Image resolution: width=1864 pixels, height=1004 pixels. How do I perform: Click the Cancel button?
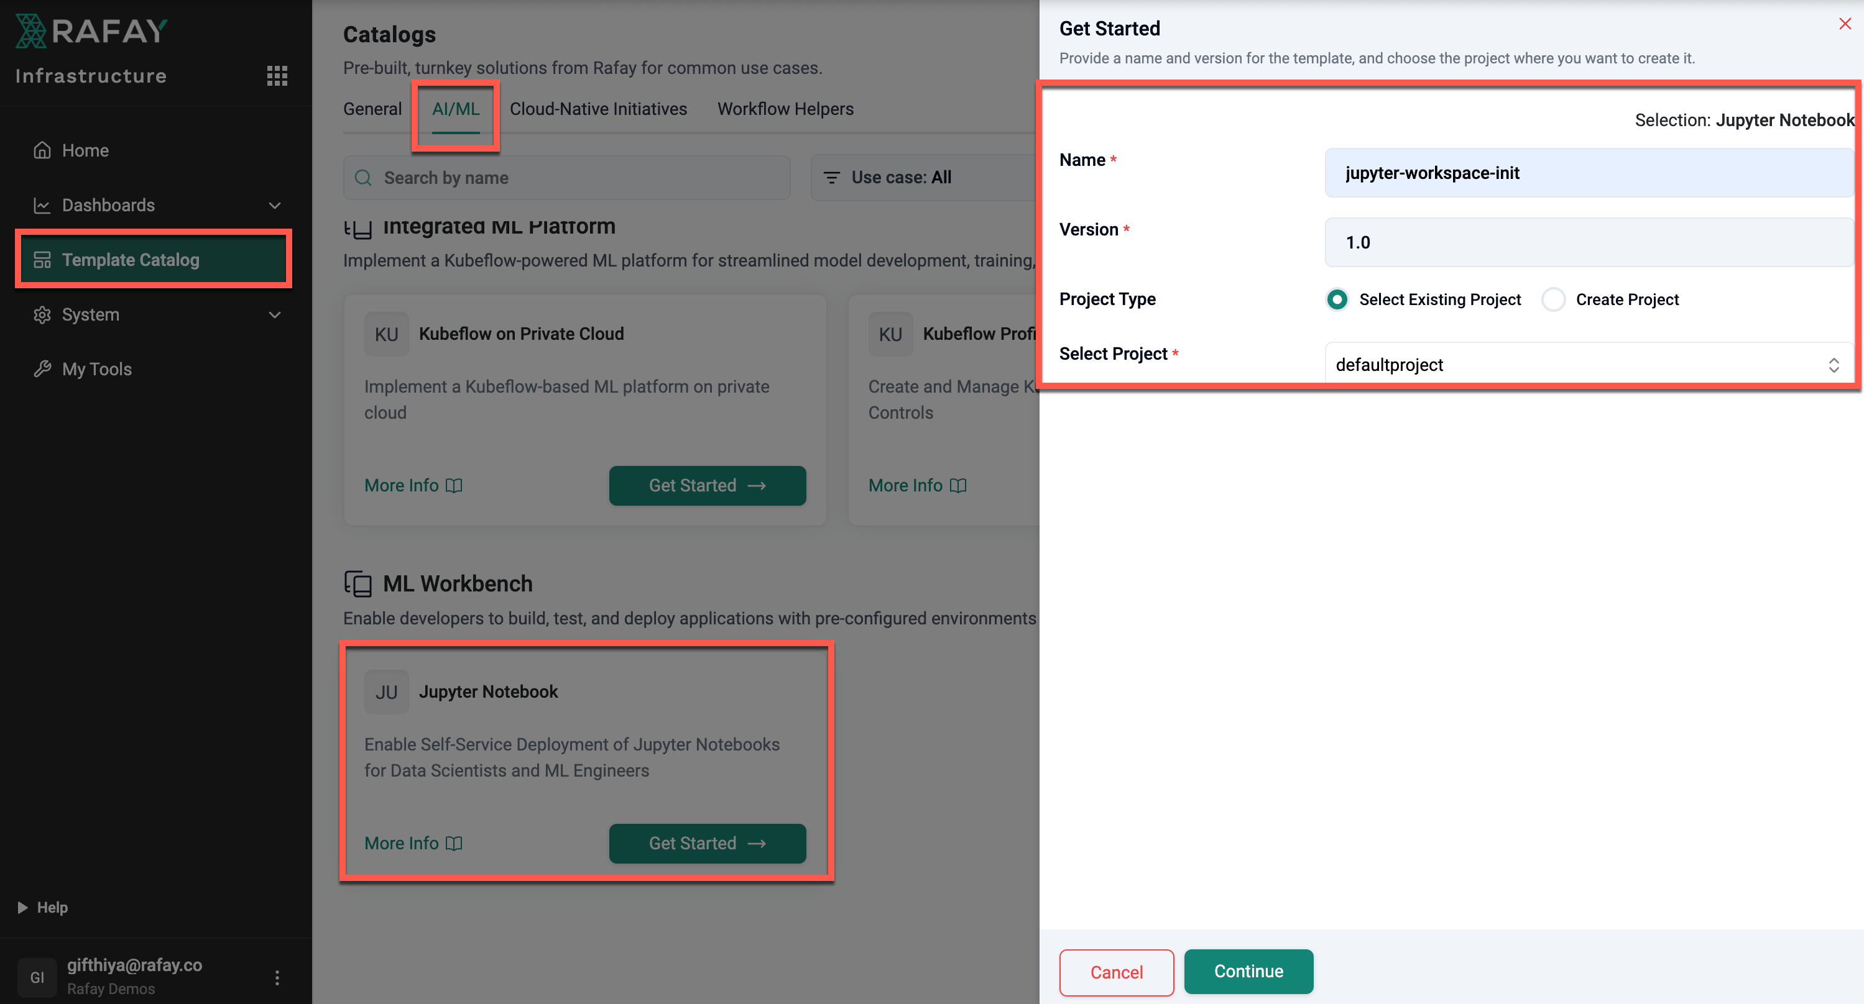[x=1116, y=972]
